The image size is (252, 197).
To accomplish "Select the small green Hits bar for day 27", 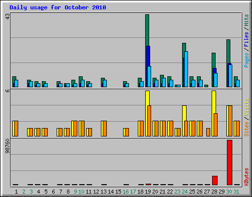I will tap(206, 86).
